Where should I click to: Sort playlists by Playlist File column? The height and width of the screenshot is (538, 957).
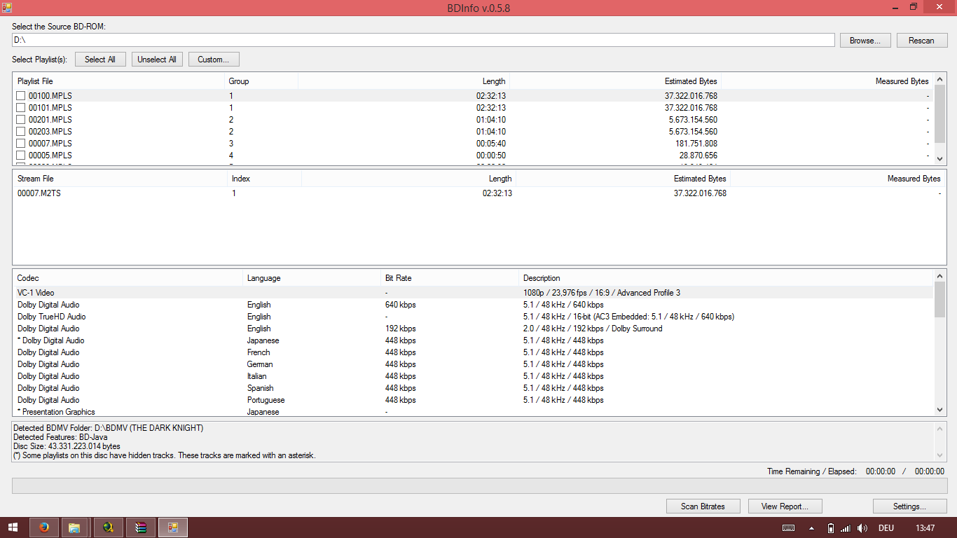tap(119, 81)
